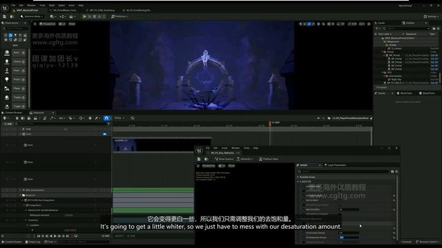Select the Night Sky item in Outliner
This screenshot has width=442, height=248.
point(396,80)
